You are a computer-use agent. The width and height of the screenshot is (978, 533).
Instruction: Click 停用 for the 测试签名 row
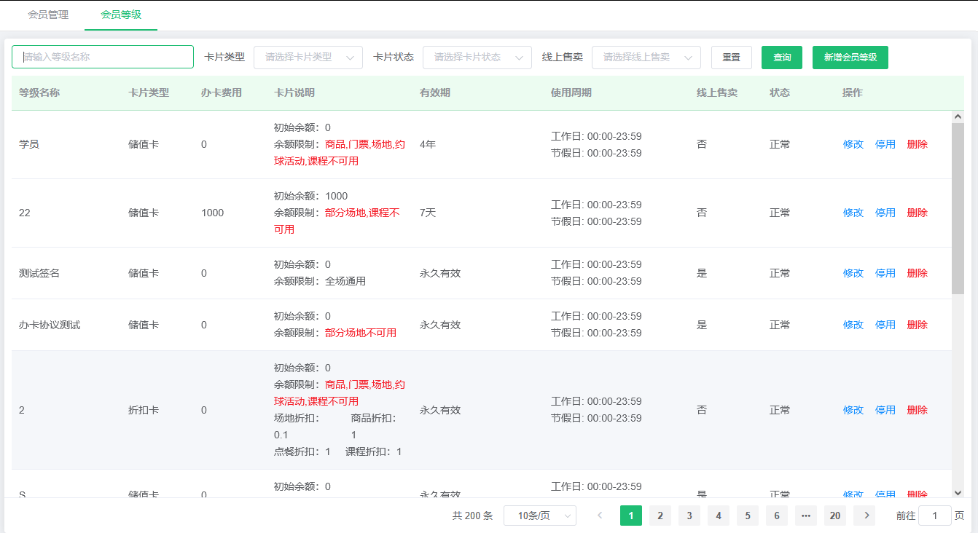[x=885, y=273]
